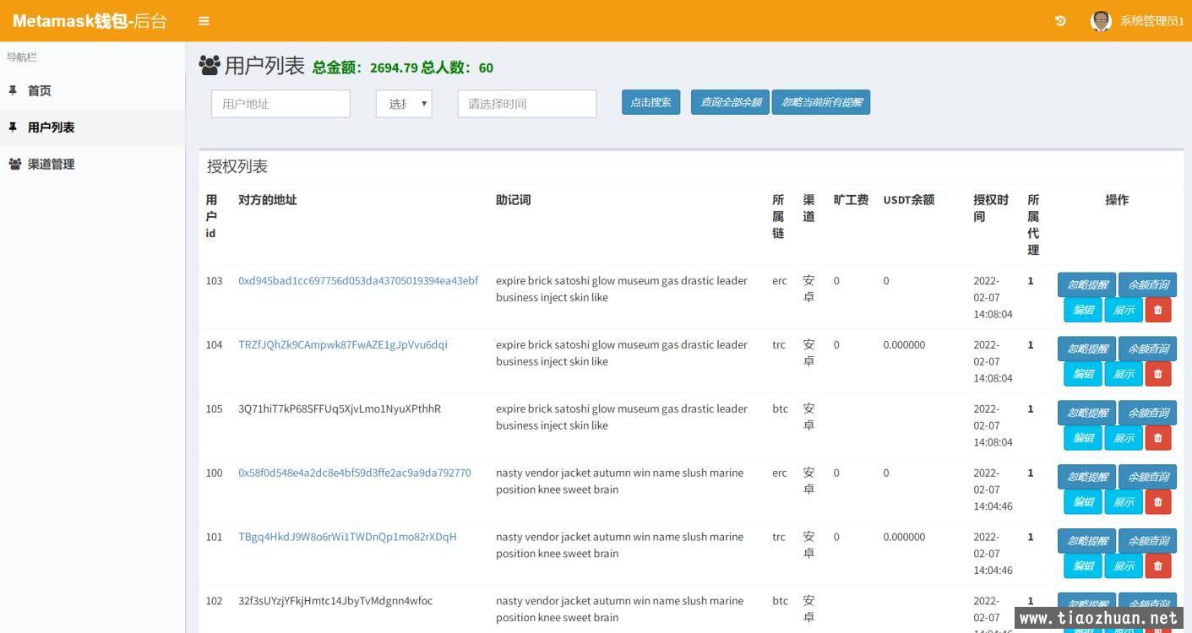Click the history refresh icon in header

1060,21
